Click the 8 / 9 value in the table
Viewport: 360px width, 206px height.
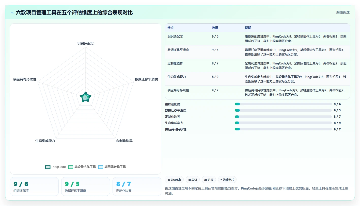pyautogui.click(x=215, y=77)
